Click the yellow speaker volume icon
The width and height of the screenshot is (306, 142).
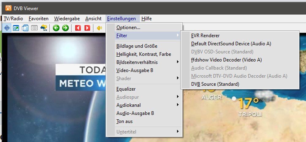pyautogui.click(x=99, y=28)
